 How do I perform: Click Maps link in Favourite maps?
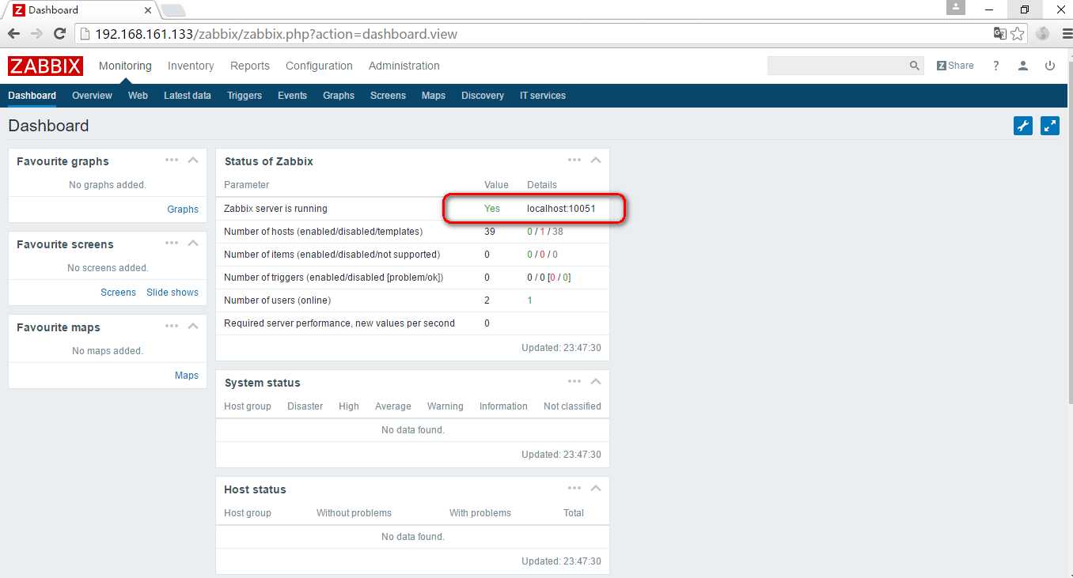click(x=187, y=376)
